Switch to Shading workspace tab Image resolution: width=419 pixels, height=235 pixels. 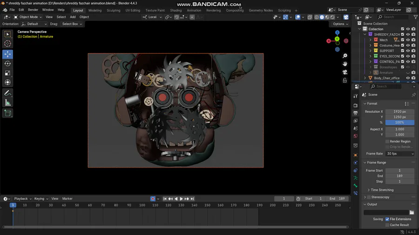[x=176, y=10]
